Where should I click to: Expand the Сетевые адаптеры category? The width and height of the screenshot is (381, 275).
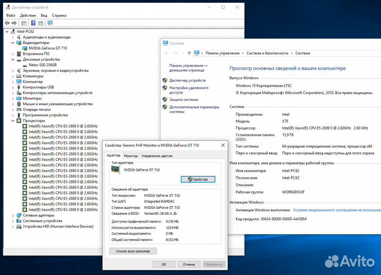13,215
